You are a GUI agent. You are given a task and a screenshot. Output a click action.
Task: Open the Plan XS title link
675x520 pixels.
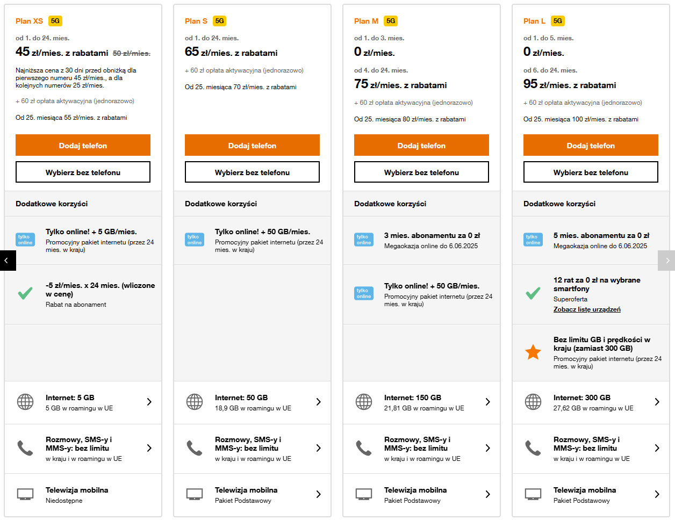pos(29,21)
